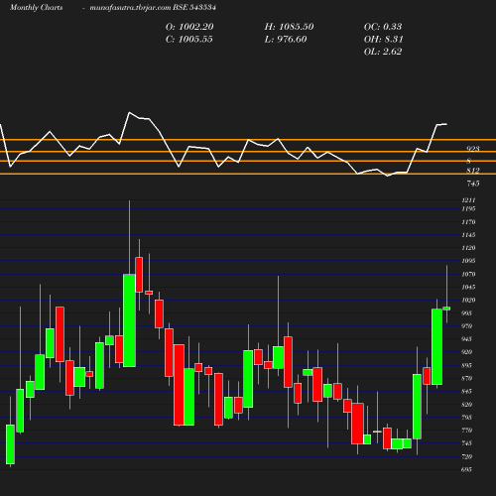Click the 1070 price axis label
Image resolution: width=496 pixels, height=496 pixels.
[x=469, y=274]
